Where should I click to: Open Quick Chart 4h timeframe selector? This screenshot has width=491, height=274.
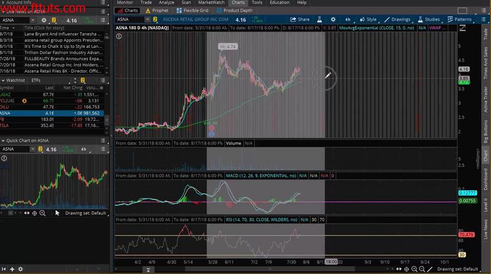pos(83,150)
